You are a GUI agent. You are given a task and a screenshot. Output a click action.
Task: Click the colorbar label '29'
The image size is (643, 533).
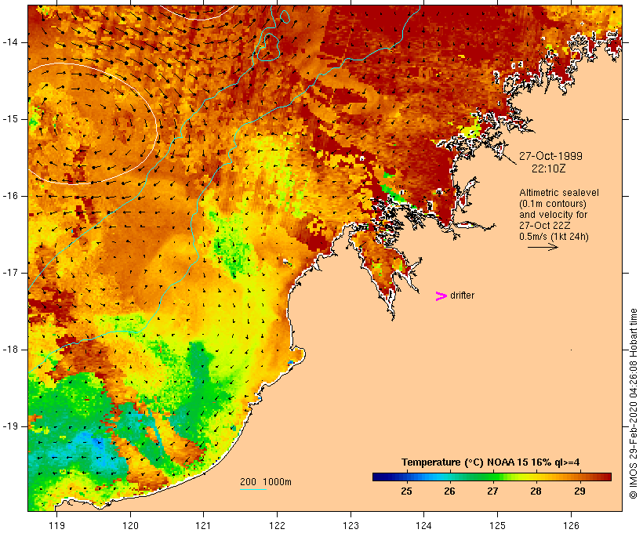pos(579,491)
